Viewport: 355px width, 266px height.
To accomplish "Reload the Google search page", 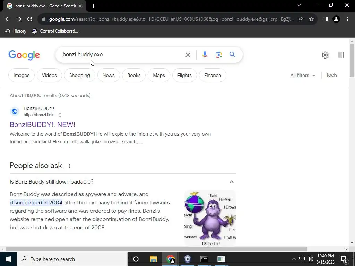I will (30, 19).
